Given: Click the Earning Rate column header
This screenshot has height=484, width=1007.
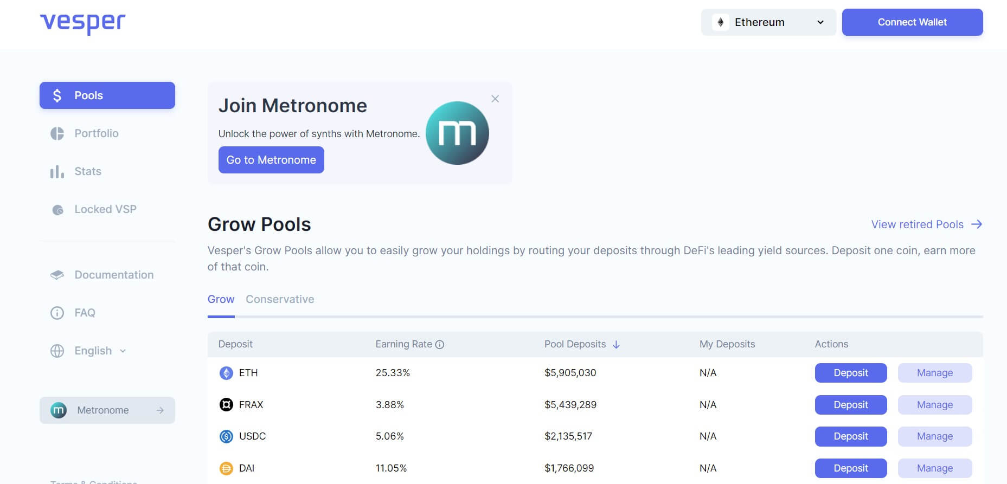Looking at the screenshot, I should 404,344.
